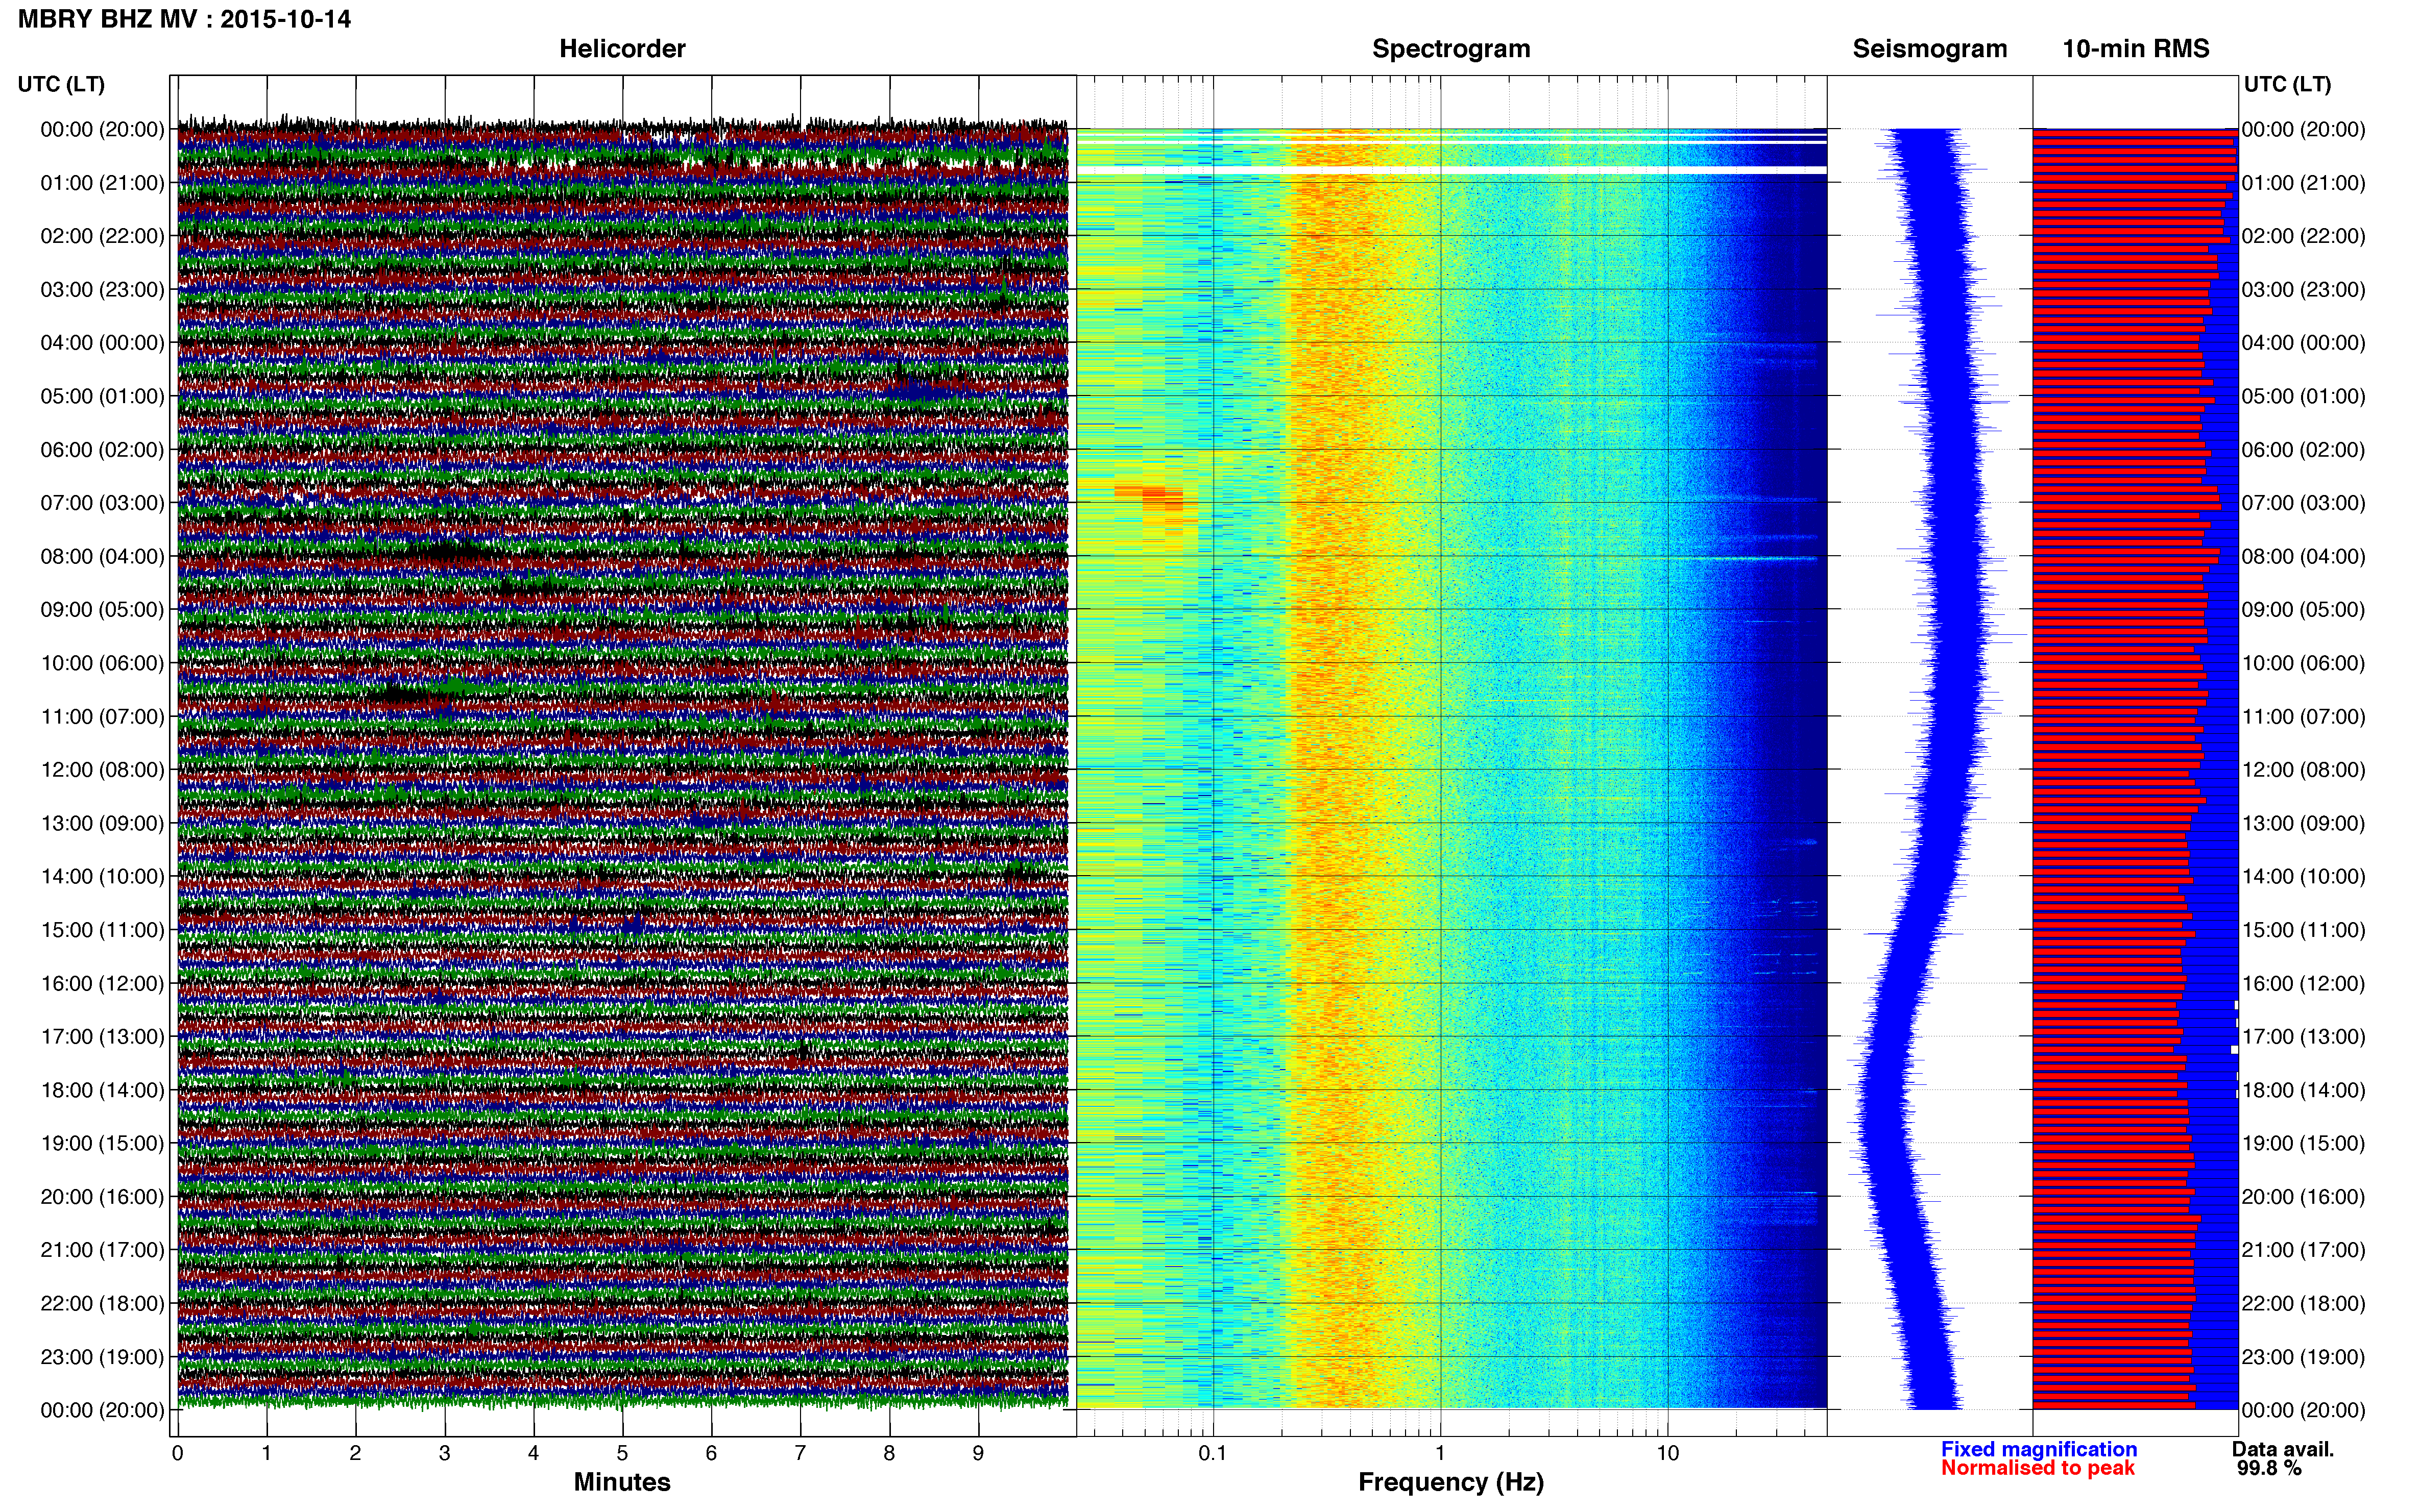This screenshot has width=2420, height=1512.
Task: Click the left '12:00 (08:00)' time label
Action: (102, 770)
